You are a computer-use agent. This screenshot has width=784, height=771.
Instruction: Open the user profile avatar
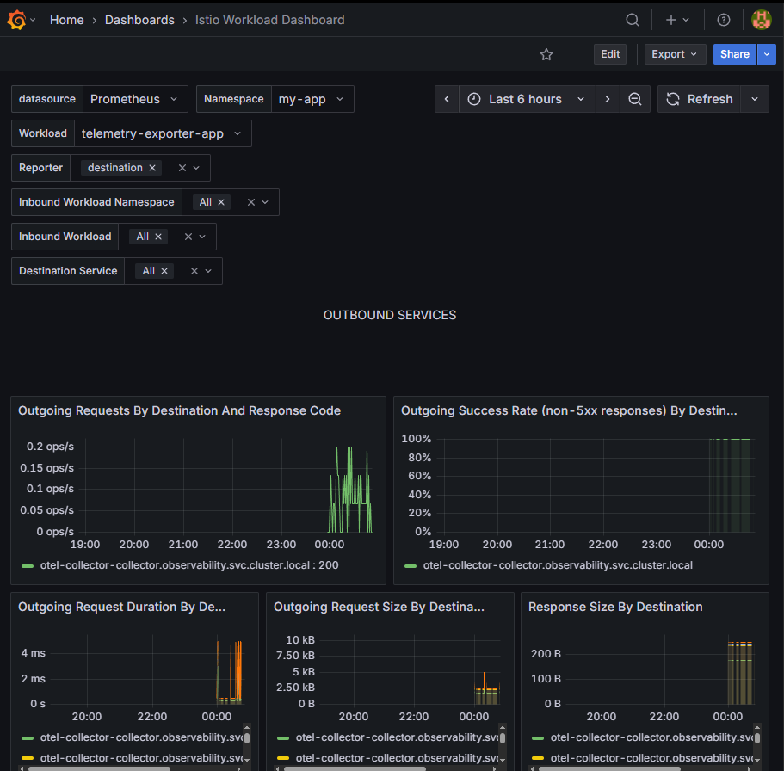click(762, 20)
